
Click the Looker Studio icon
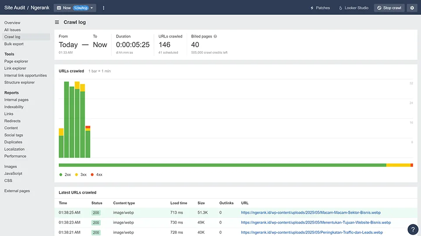(x=341, y=8)
